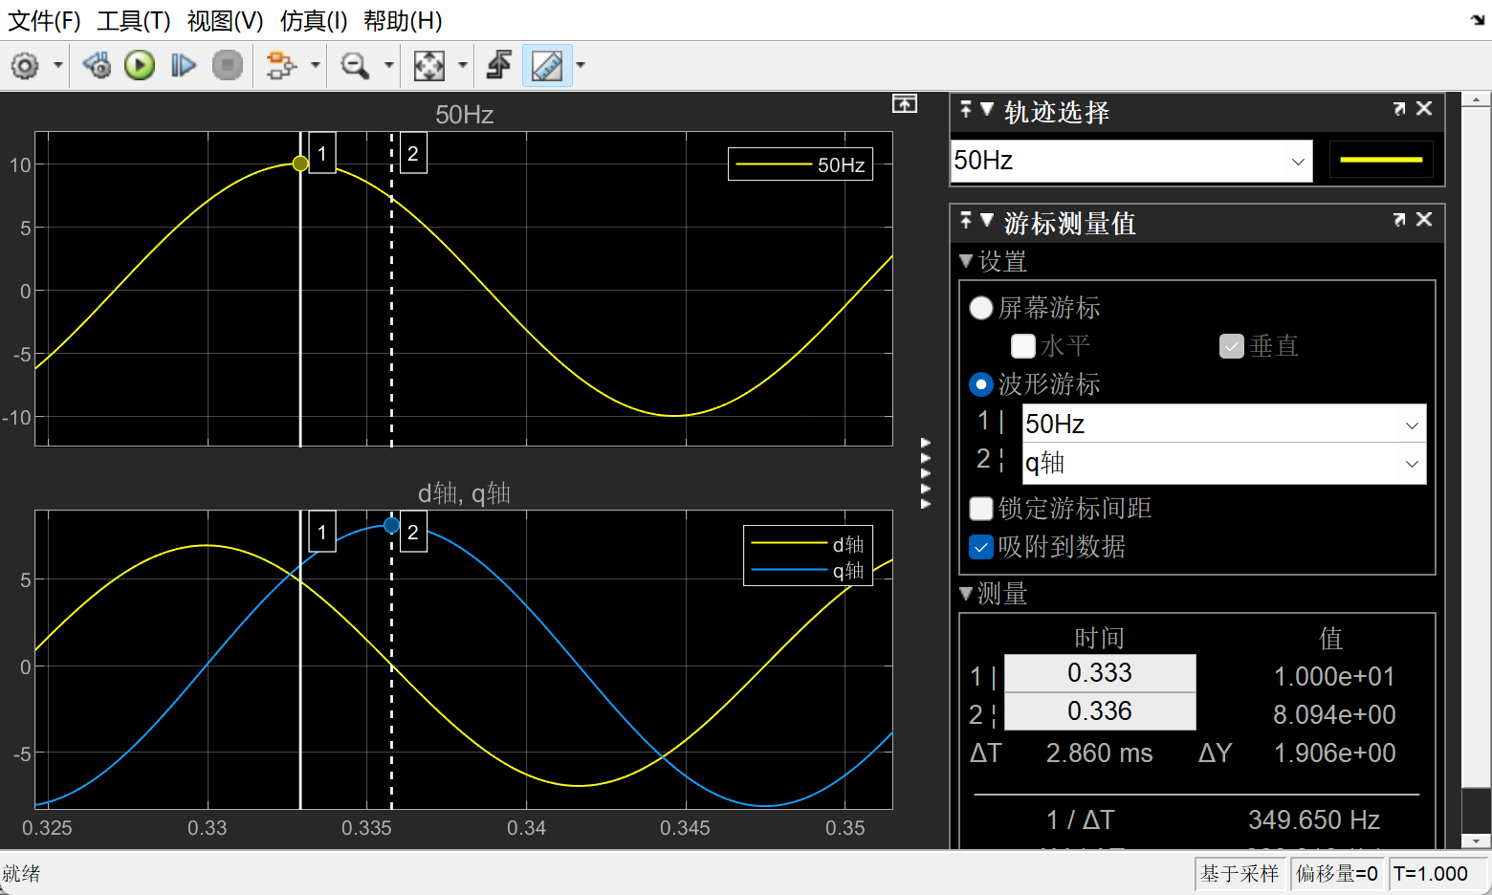The width and height of the screenshot is (1492, 895).
Task: Open the 文件(F) menu
Action: pyautogui.click(x=44, y=20)
